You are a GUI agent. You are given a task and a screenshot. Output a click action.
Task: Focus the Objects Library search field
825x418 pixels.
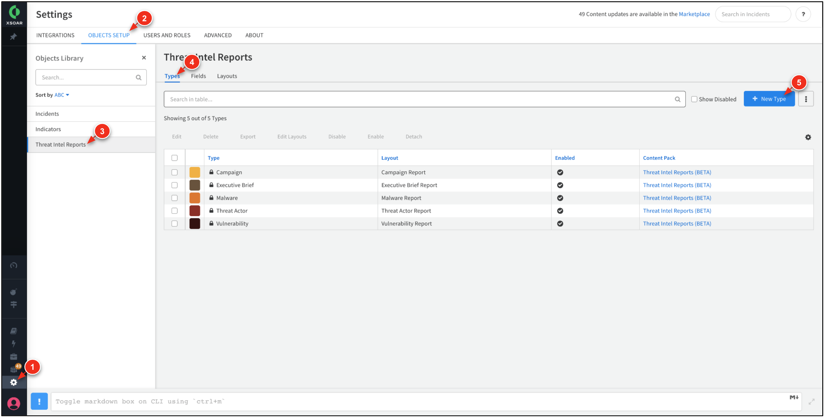(x=91, y=77)
